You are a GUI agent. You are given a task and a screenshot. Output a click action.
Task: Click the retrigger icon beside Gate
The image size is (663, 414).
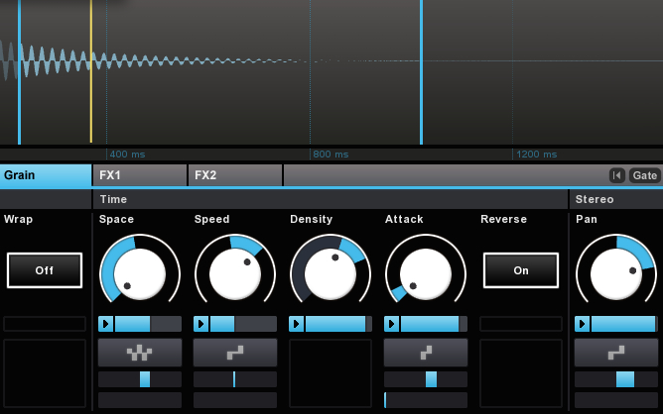[x=616, y=175]
